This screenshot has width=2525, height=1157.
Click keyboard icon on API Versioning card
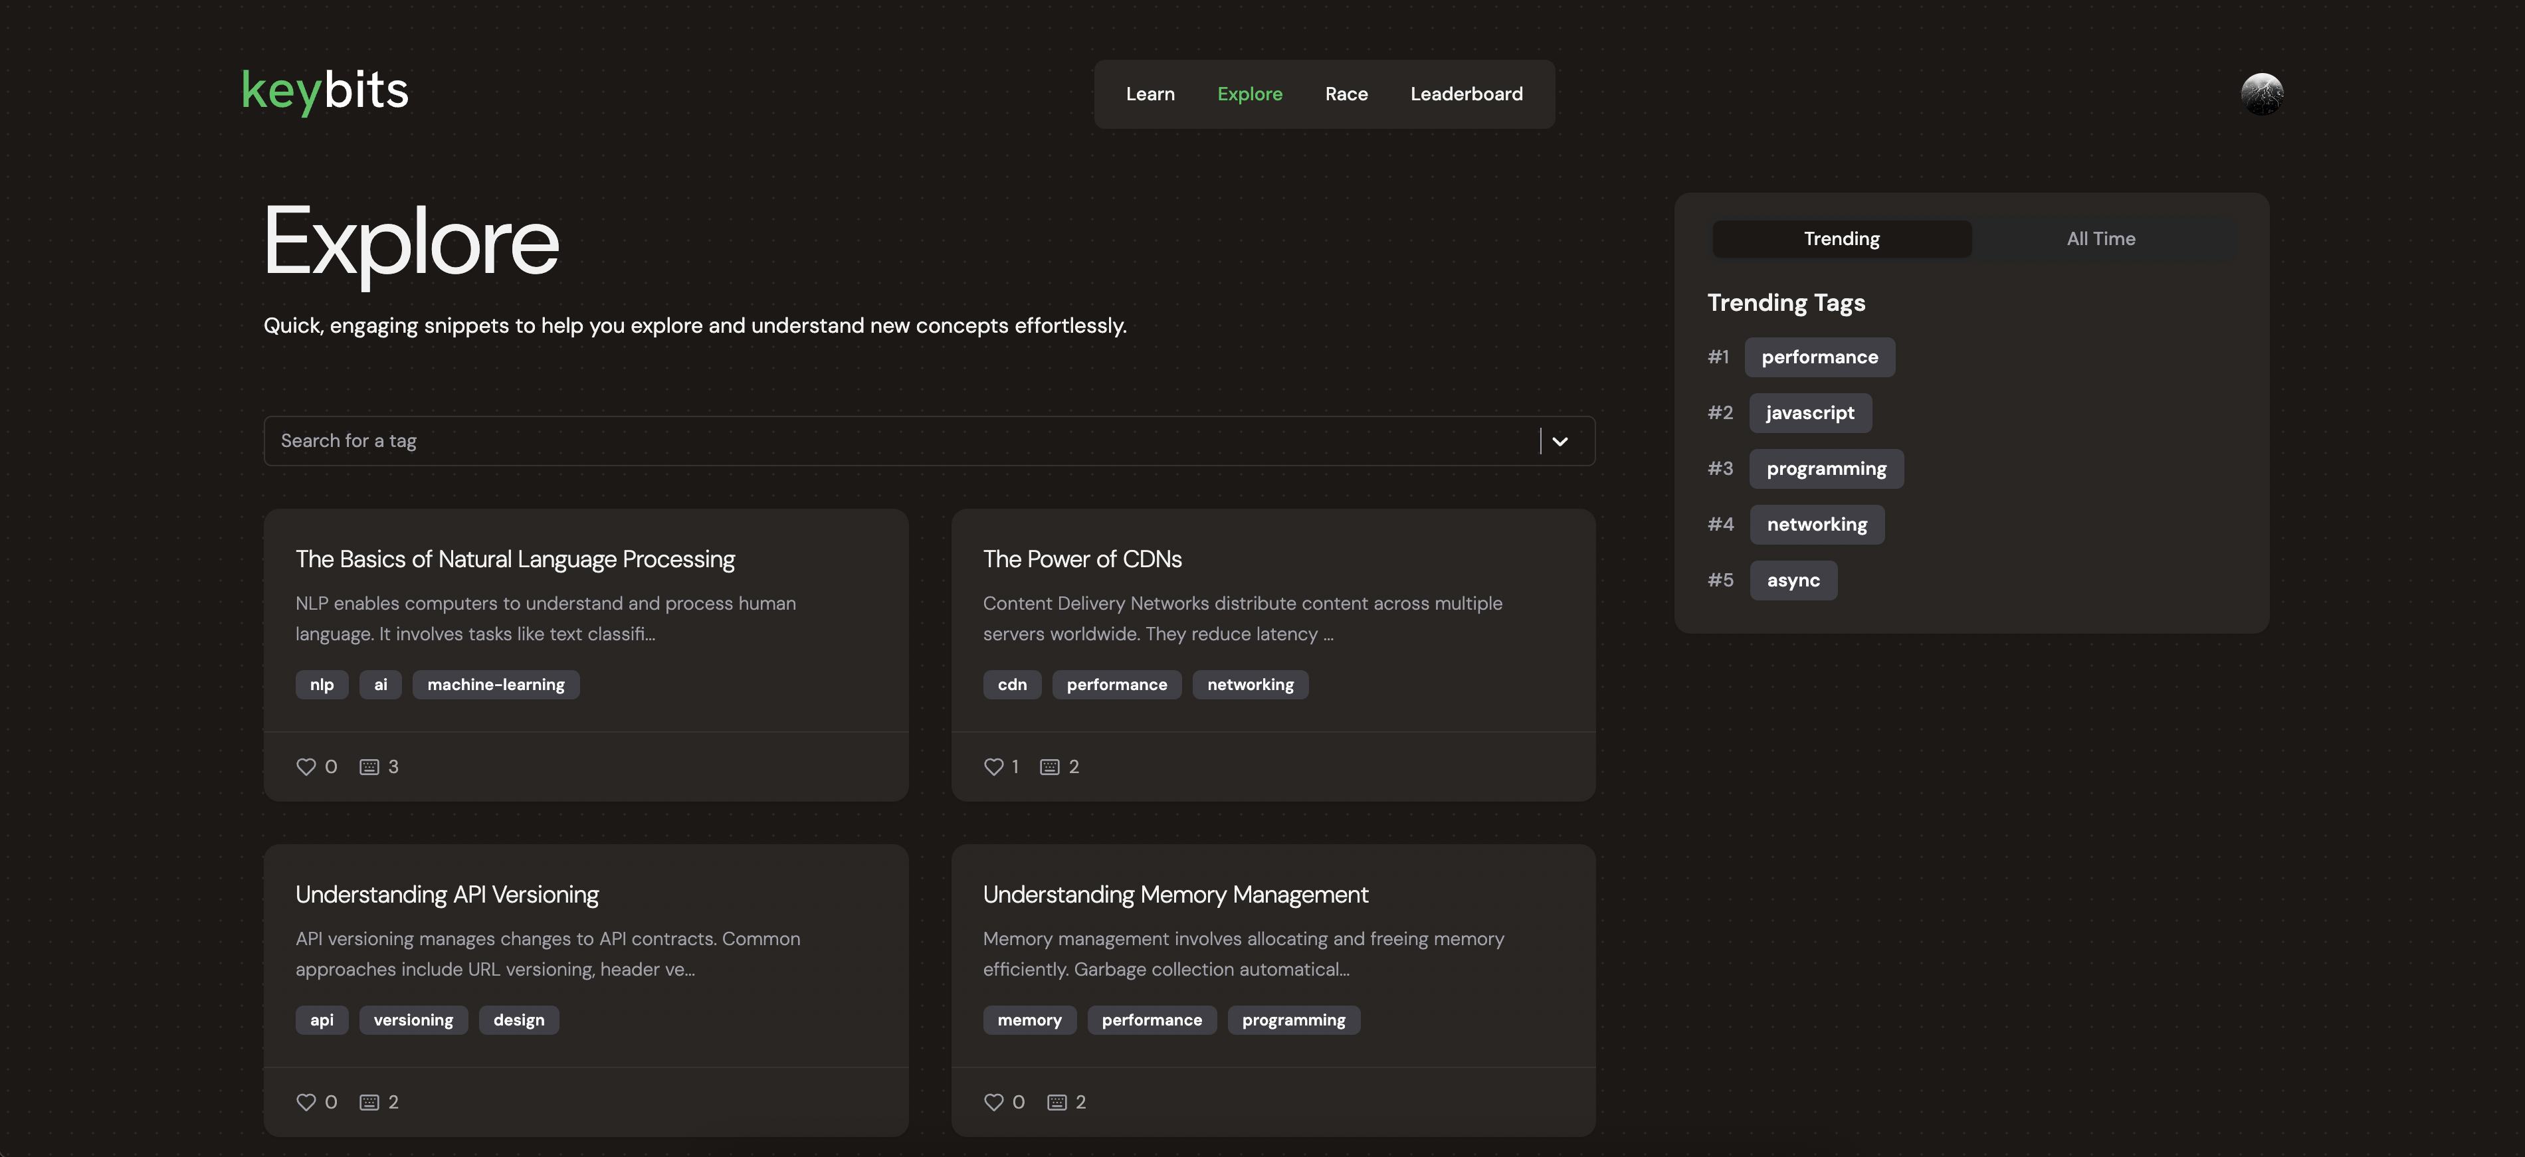[x=369, y=1102]
